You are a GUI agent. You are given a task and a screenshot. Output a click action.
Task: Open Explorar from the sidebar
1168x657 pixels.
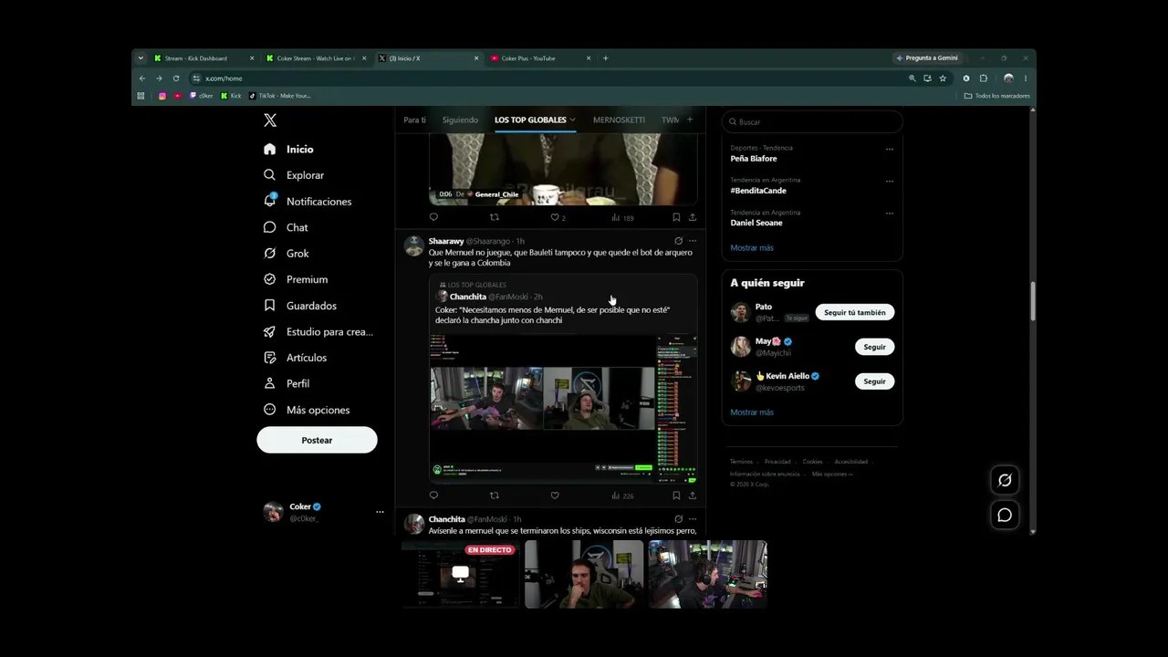point(294,175)
